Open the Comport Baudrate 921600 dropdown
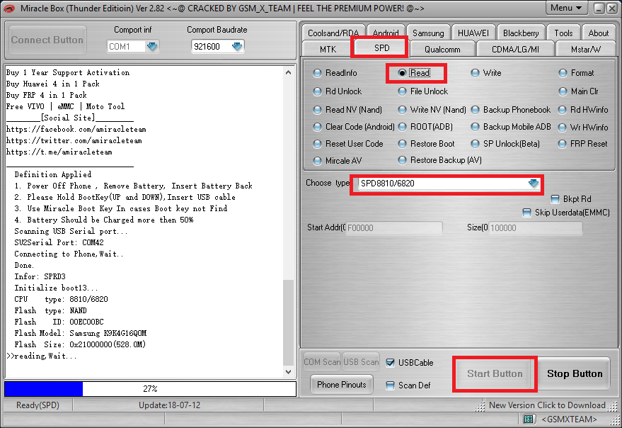 (237, 47)
